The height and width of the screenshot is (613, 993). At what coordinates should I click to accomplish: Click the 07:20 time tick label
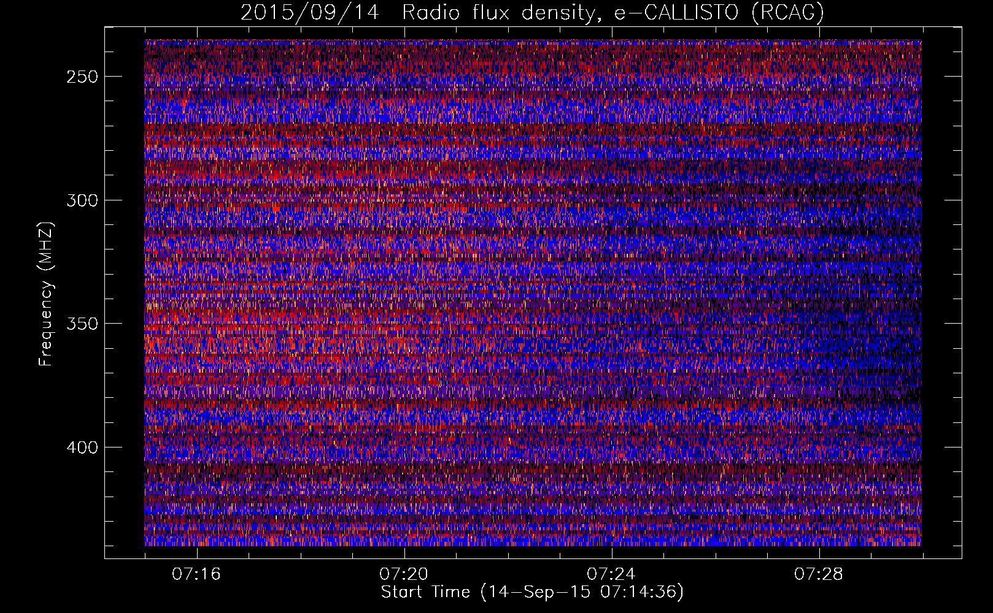[x=404, y=574]
